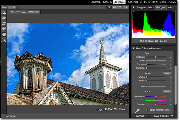Click the Contrast slider handle
Image resolution: width=180 pixels, height=121 pixels.
tap(156, 60)
